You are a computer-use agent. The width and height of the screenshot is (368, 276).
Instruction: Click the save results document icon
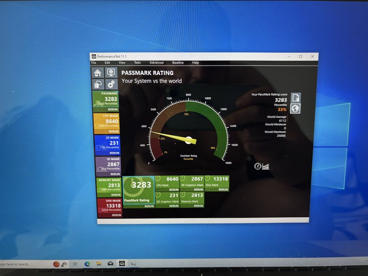tap(296, 98)
